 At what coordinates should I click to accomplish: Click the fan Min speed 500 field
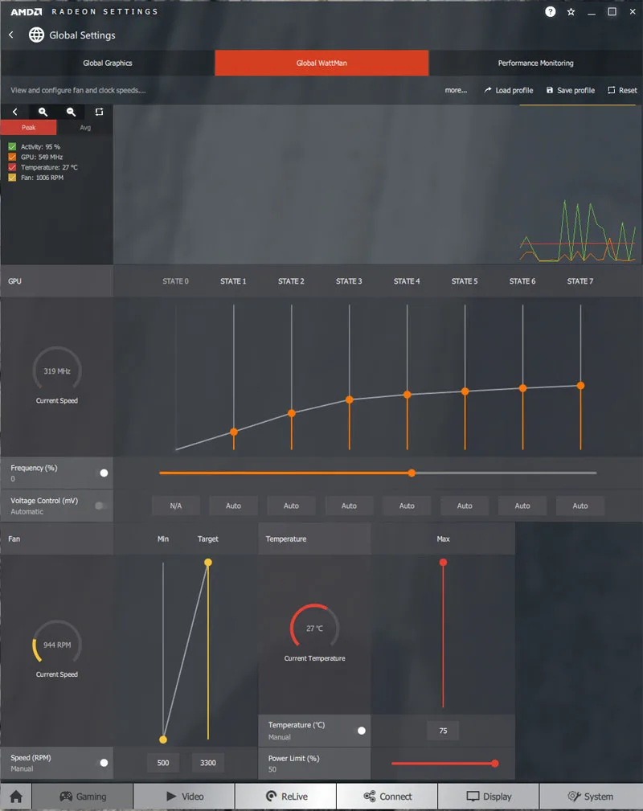pyautogui.click(x=163, y=763)
